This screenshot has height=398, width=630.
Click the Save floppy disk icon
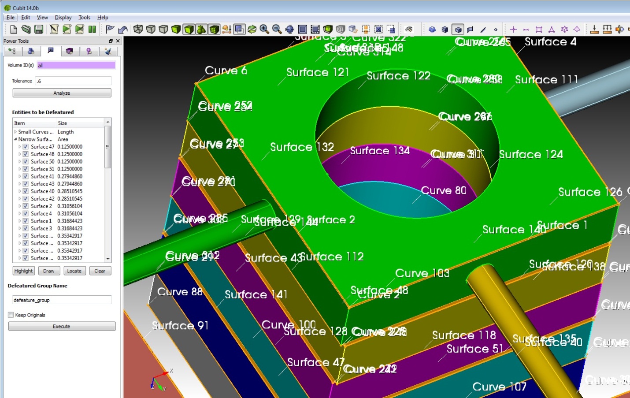coord(39,30)
